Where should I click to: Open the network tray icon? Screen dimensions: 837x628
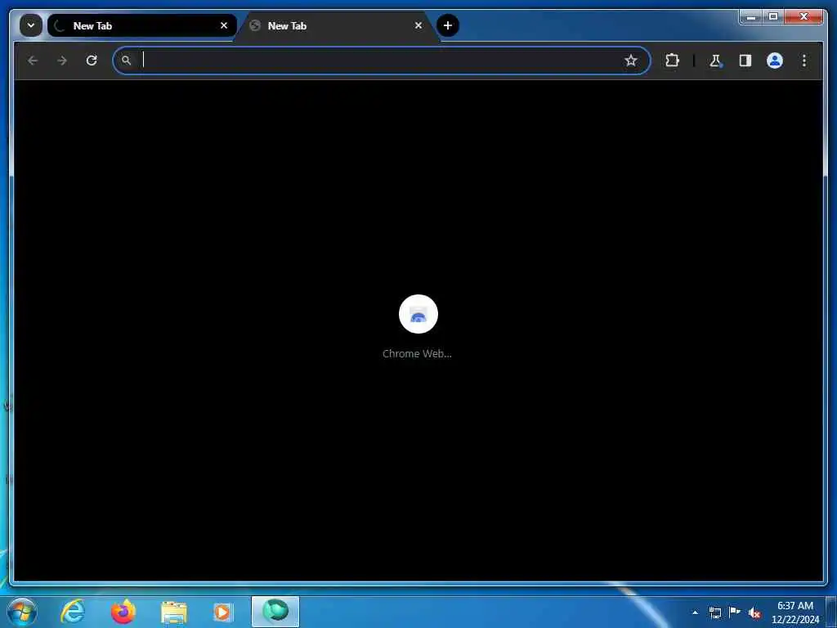click(714, 612)
